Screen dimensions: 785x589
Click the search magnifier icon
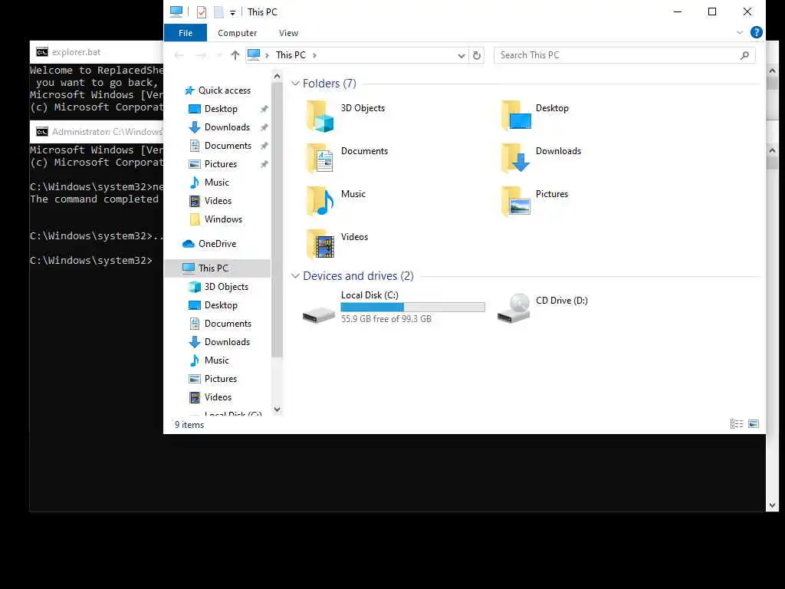point(744,55)
